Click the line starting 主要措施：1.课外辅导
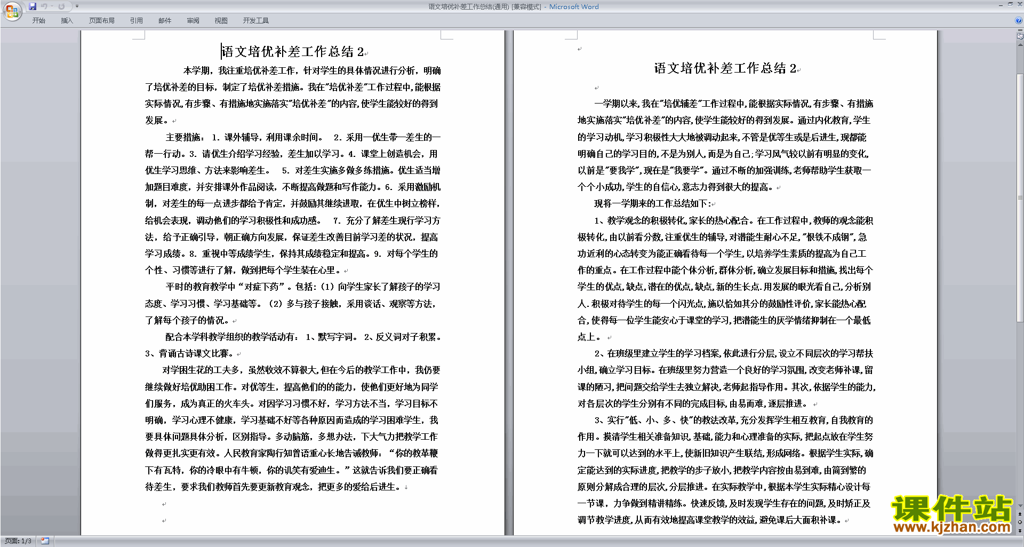This screenshot has width=1024, height=547. coord(303,137)
